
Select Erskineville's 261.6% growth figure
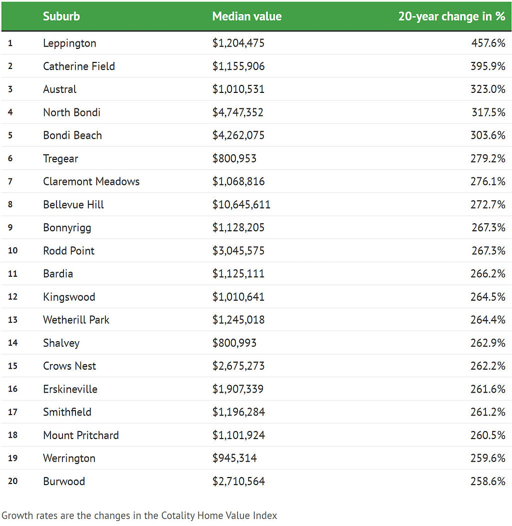[x=488, y=389]
